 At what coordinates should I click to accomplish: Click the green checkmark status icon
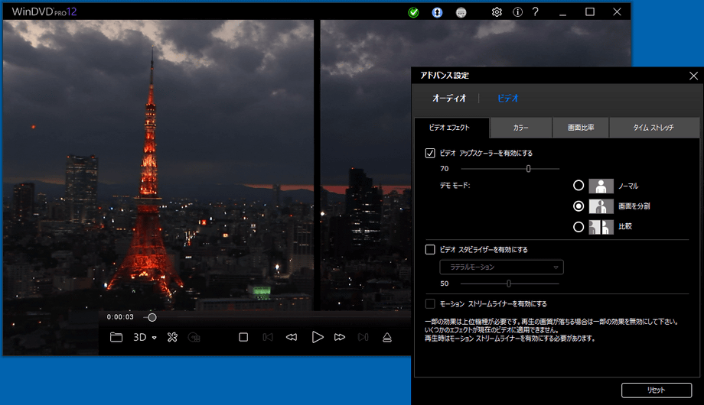point(413,12)
